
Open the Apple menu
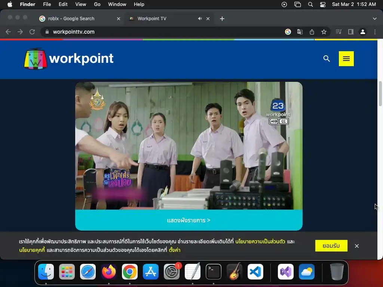click(x=10, y=4)
